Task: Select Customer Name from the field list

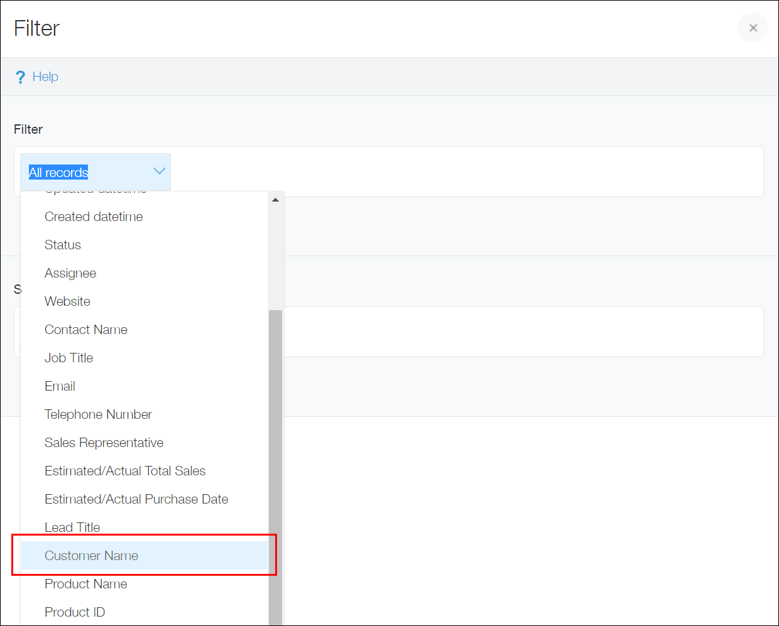Action: [x=91, y=555]
